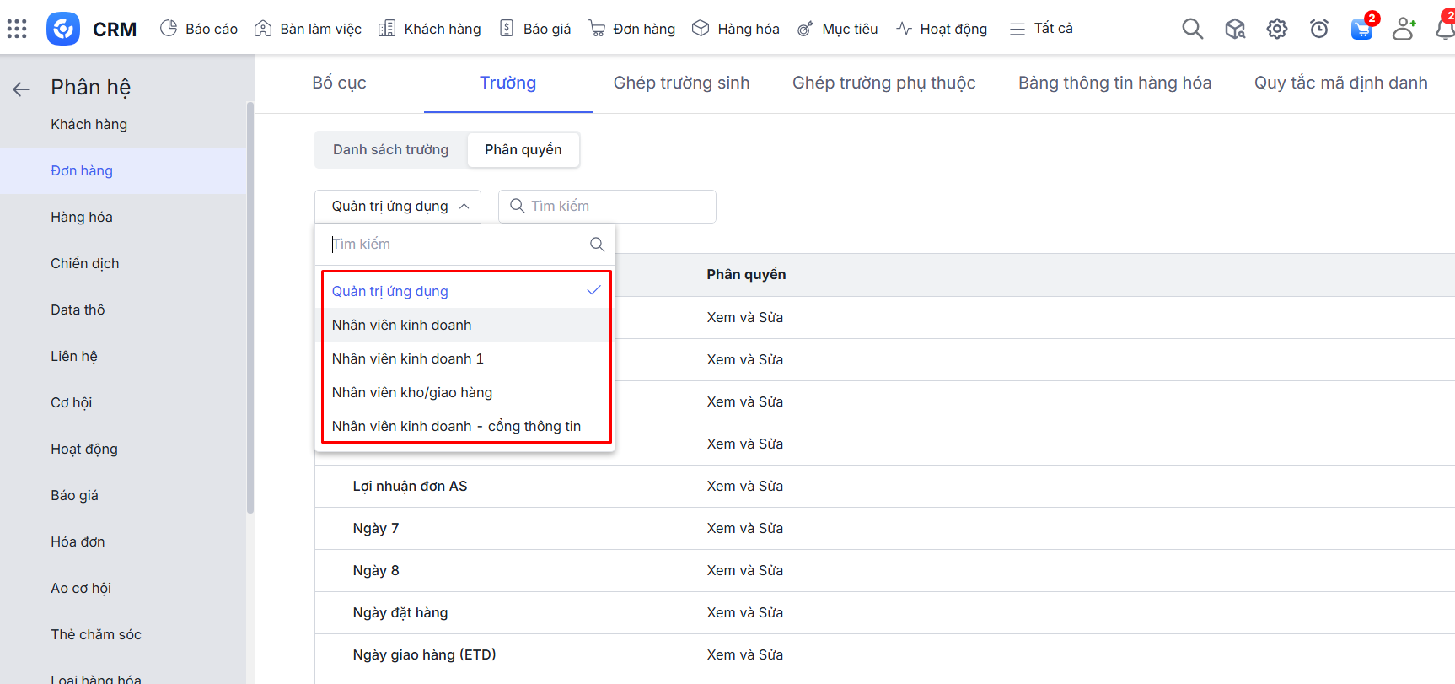Select Nhân viên kinh doanh 1 option
Screen dimensions: 1455x684
click(x=408, y=358)
